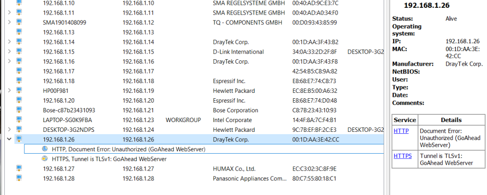Screen dimensions: 487x195
Task: Click the device icon in the 192.168.1.17 row
Action: point(19,71)
